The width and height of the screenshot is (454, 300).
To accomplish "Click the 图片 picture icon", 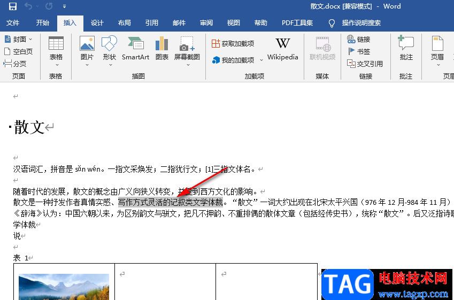I will point(87,43).
